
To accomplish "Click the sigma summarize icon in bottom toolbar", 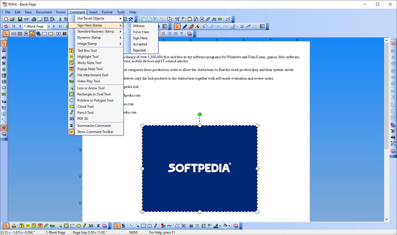I will (98, 226).
